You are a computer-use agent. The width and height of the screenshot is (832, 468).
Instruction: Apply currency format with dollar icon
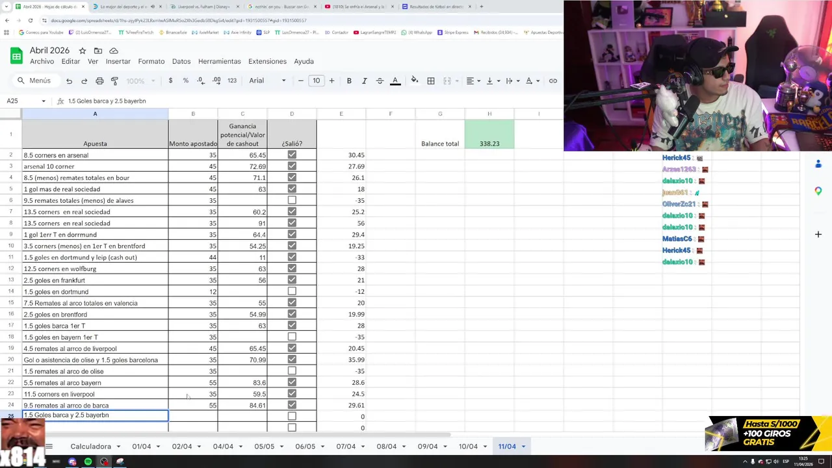pos(170,81)
